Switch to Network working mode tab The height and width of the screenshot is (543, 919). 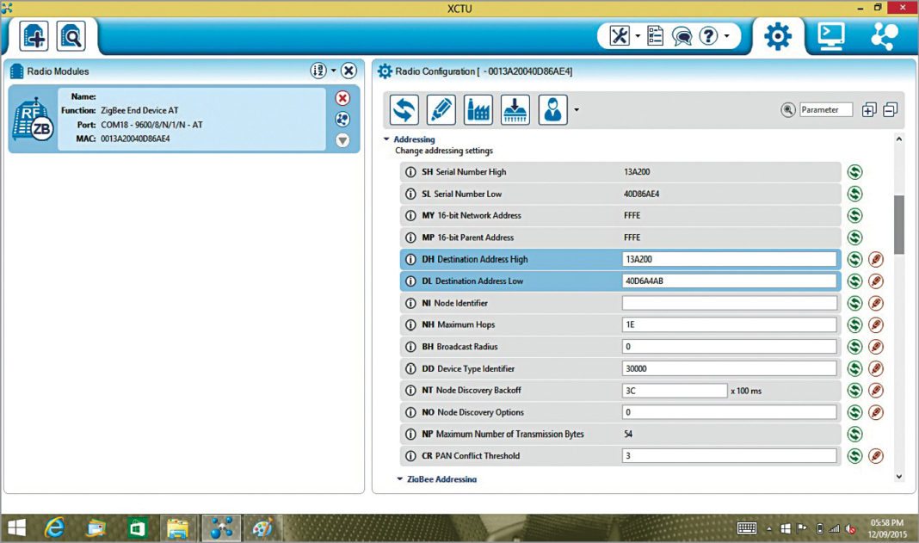coord(884,36)
